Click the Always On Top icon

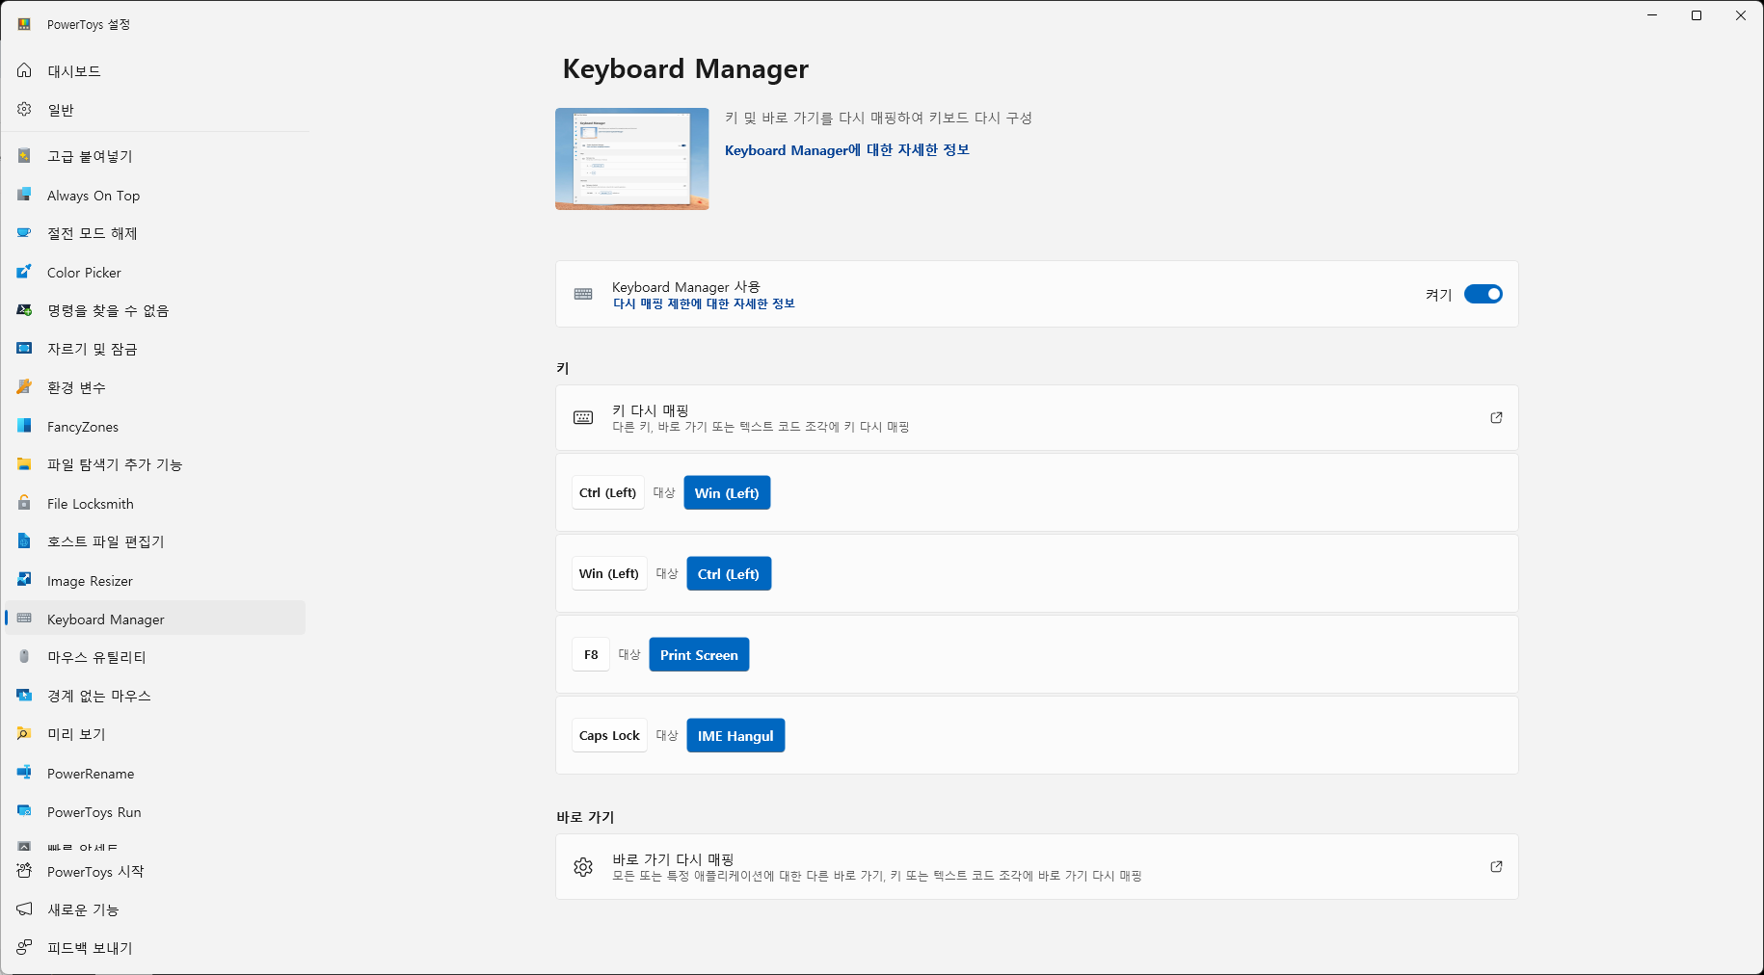point(24,195)
